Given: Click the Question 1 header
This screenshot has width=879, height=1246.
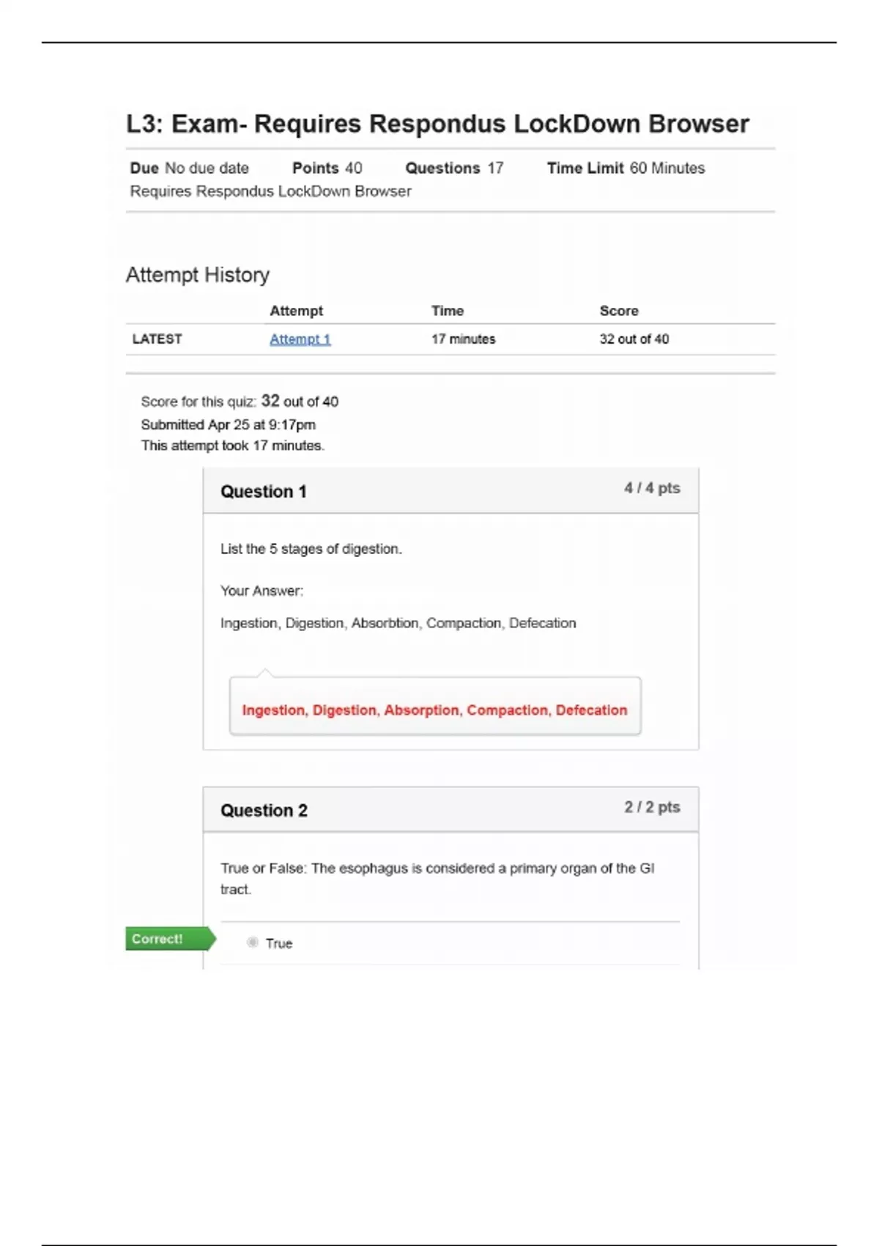Looking at the screenshot, I should pos(451,491).
